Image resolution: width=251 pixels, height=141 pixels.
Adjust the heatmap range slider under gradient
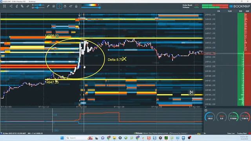(x=91, y=7)
